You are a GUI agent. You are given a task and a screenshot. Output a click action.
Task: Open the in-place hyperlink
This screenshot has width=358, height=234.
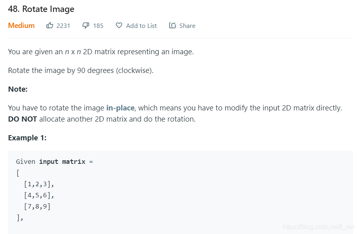[x=120, y=108]
